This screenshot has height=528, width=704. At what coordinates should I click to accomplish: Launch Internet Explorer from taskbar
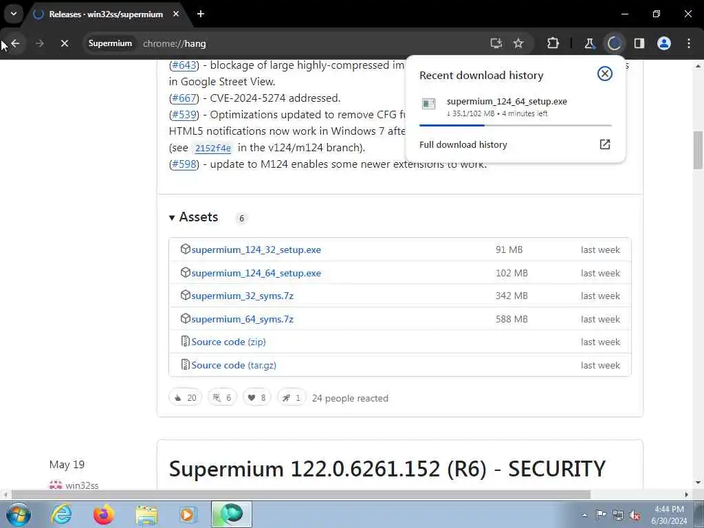tap(61, 514)
